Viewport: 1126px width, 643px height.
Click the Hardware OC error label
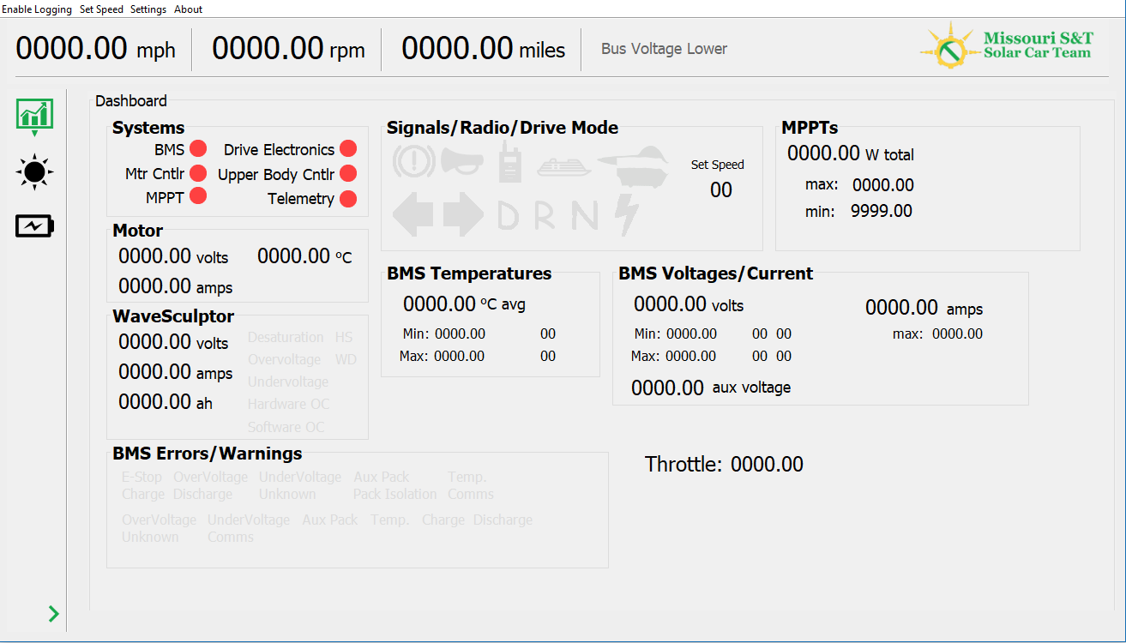point(288,405)
